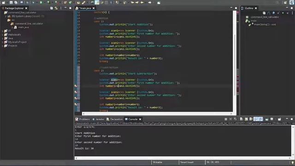Click the Open Type folder icon

tap(78, 3)
